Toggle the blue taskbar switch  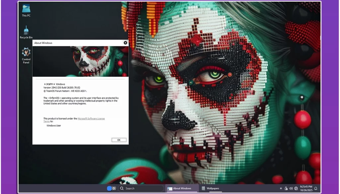[110, 188]
